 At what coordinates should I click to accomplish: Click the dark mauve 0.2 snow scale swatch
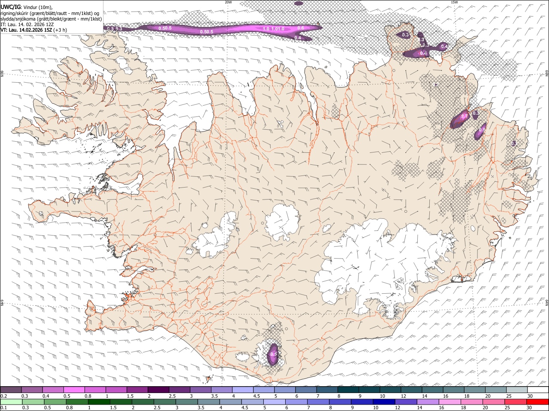pos(11,390)
